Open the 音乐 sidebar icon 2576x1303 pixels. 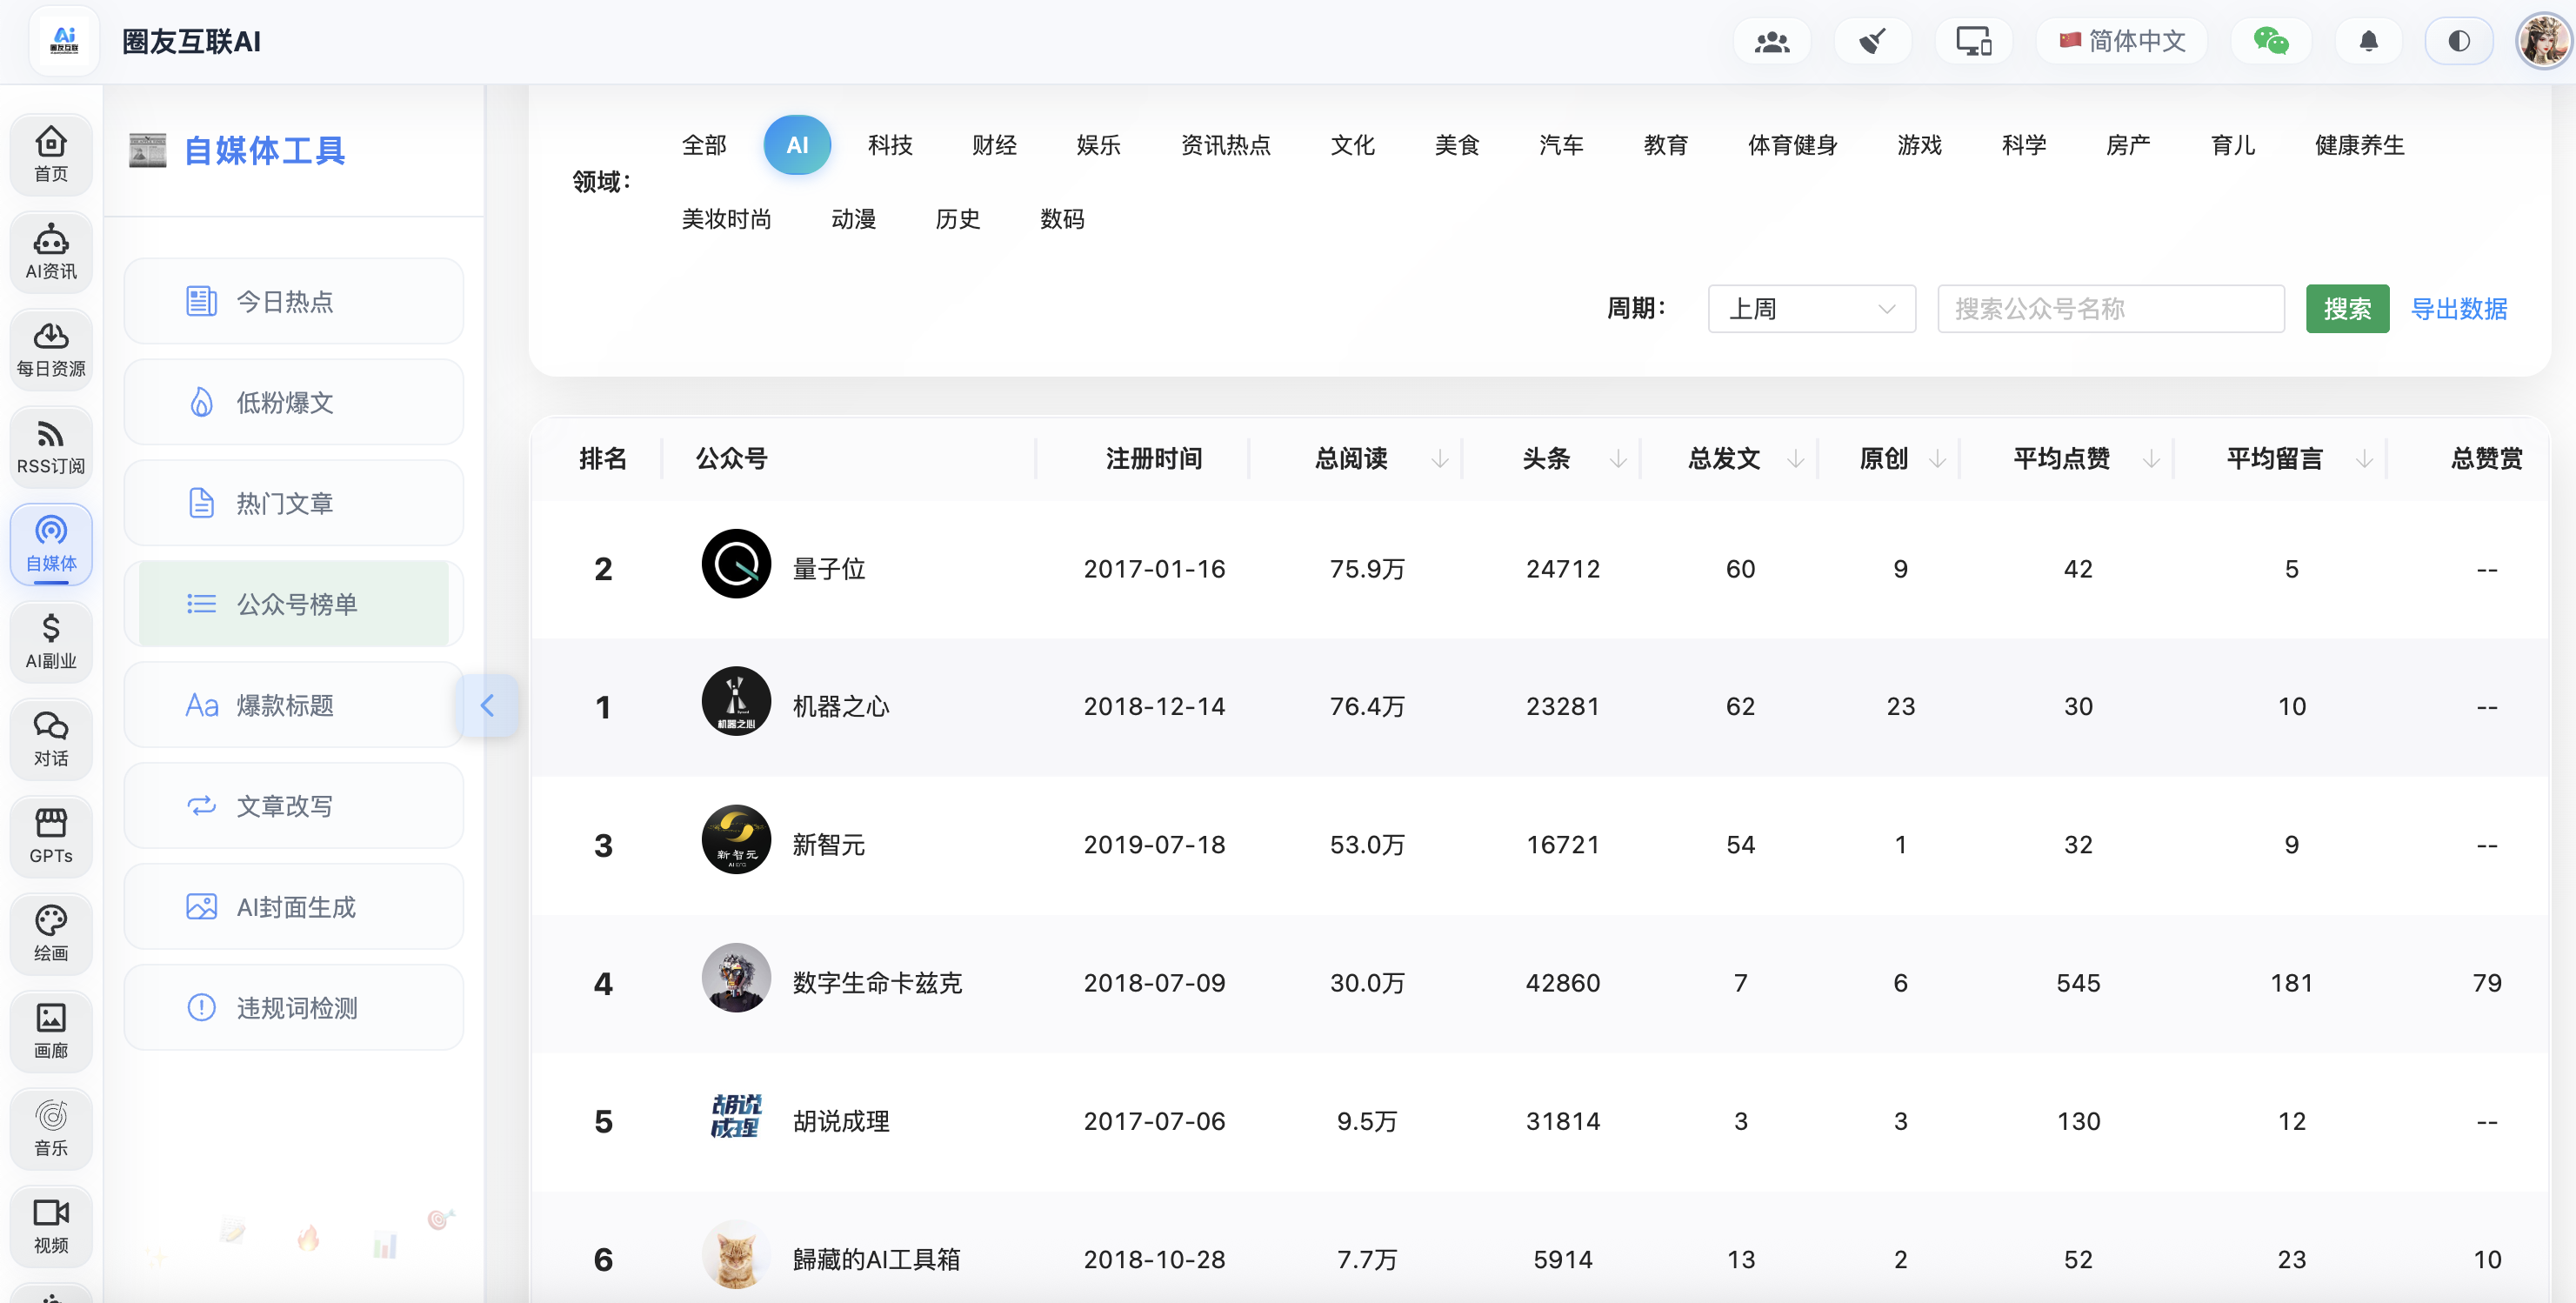(51, 1129)
